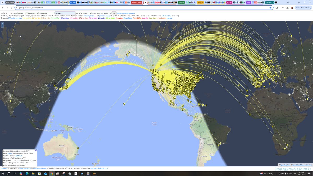The width and height of the screenshot is (313, 176).
Task: Open File Explorer from the taskbar
Action: coord(33,174)
